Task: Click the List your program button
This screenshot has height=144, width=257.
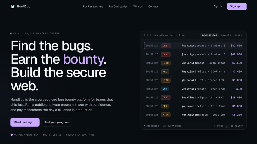Action: click(x=57, y=122)
